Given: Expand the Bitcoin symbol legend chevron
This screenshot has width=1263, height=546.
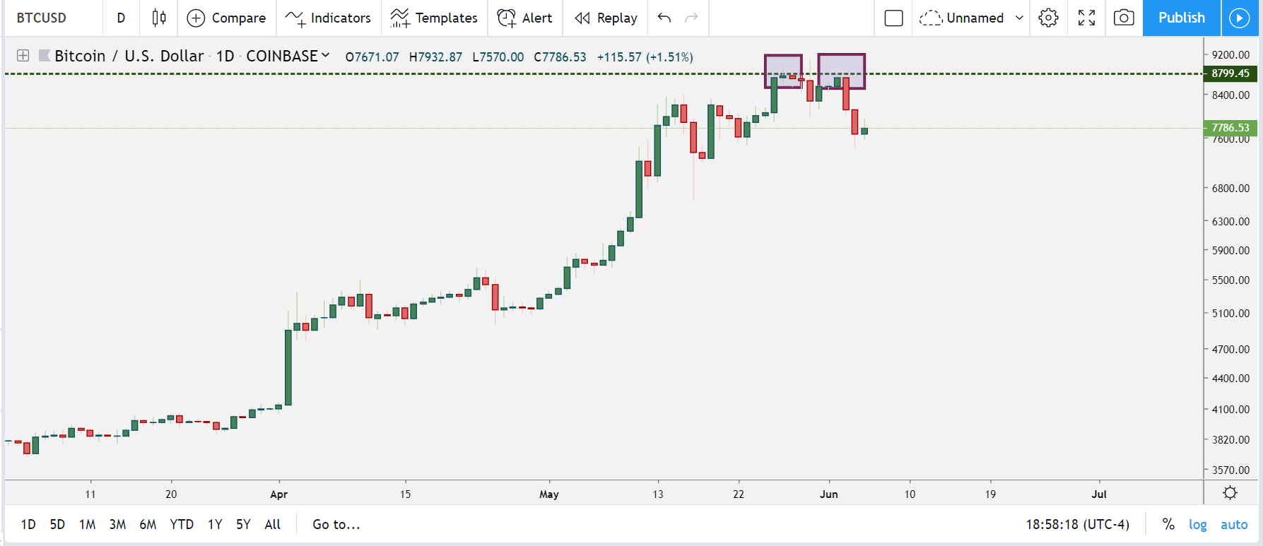Looking at the screenshot, I should tap(325, 55).
